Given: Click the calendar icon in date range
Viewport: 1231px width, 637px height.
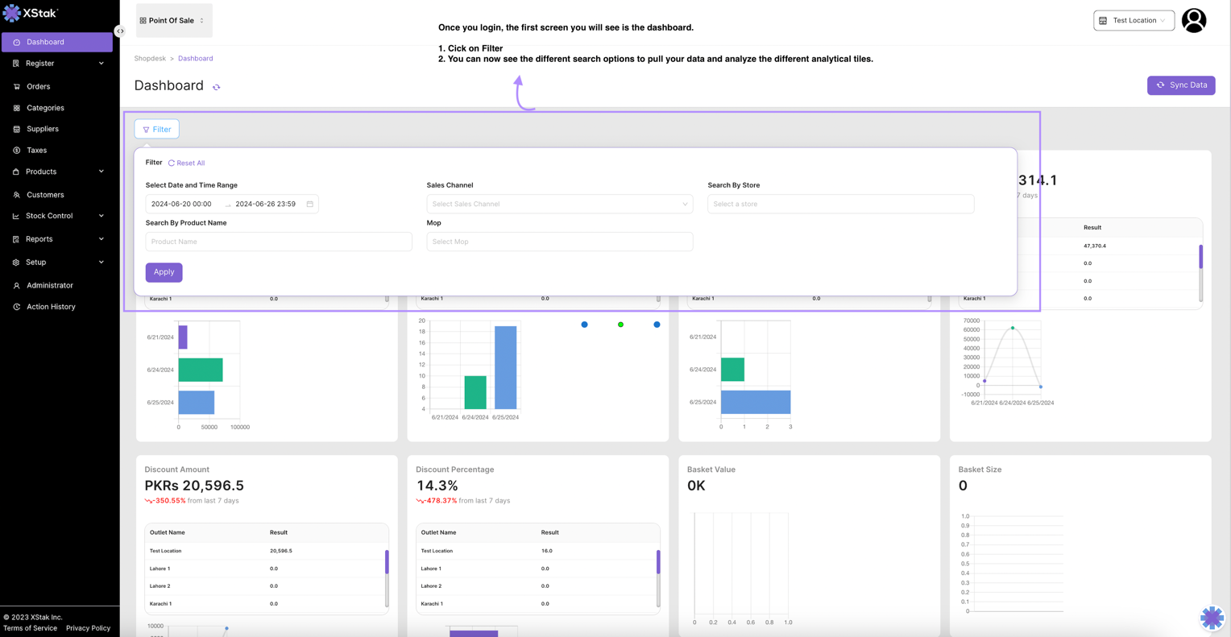Looking at the screenshot, I should click(x=309, y=204).
